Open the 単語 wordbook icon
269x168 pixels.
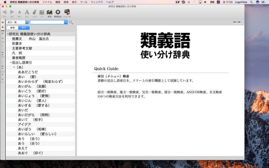pos(49,12)
